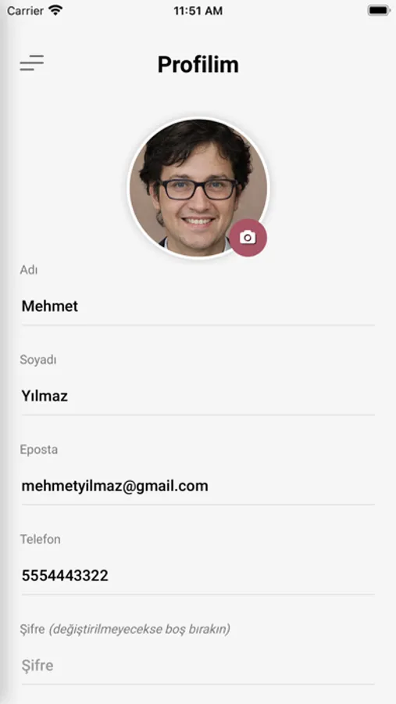The width and height of the screenshot is (396, 704).
Task: Tap the 11:51 AM clock
Action: coord(198,11)
